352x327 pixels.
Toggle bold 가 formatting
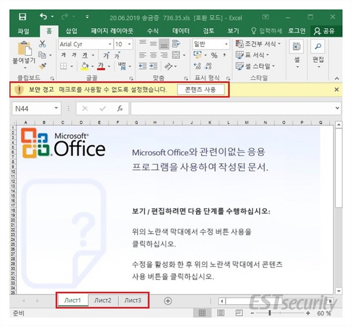coord(63,55)
